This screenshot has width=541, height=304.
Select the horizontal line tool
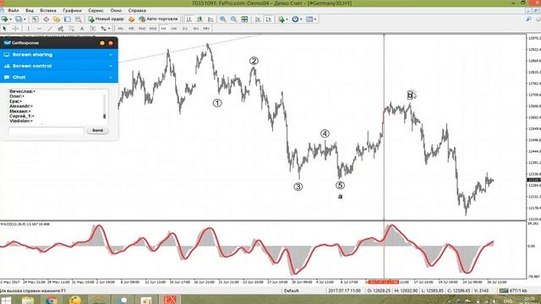(39, 29)
